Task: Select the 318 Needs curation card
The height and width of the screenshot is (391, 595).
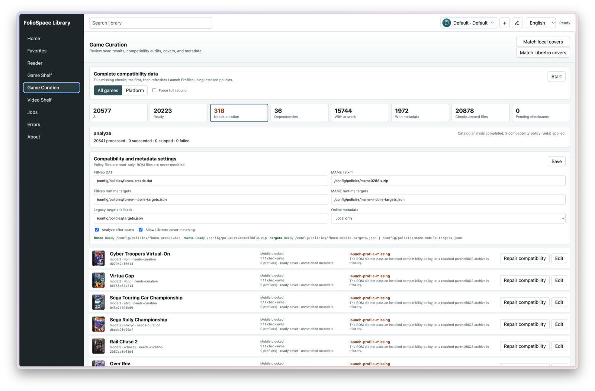Action: tap(239, 113)
